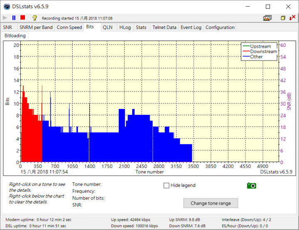Click the Change tone range button
This screenshot has width=299, height=230.
(211, 203)
